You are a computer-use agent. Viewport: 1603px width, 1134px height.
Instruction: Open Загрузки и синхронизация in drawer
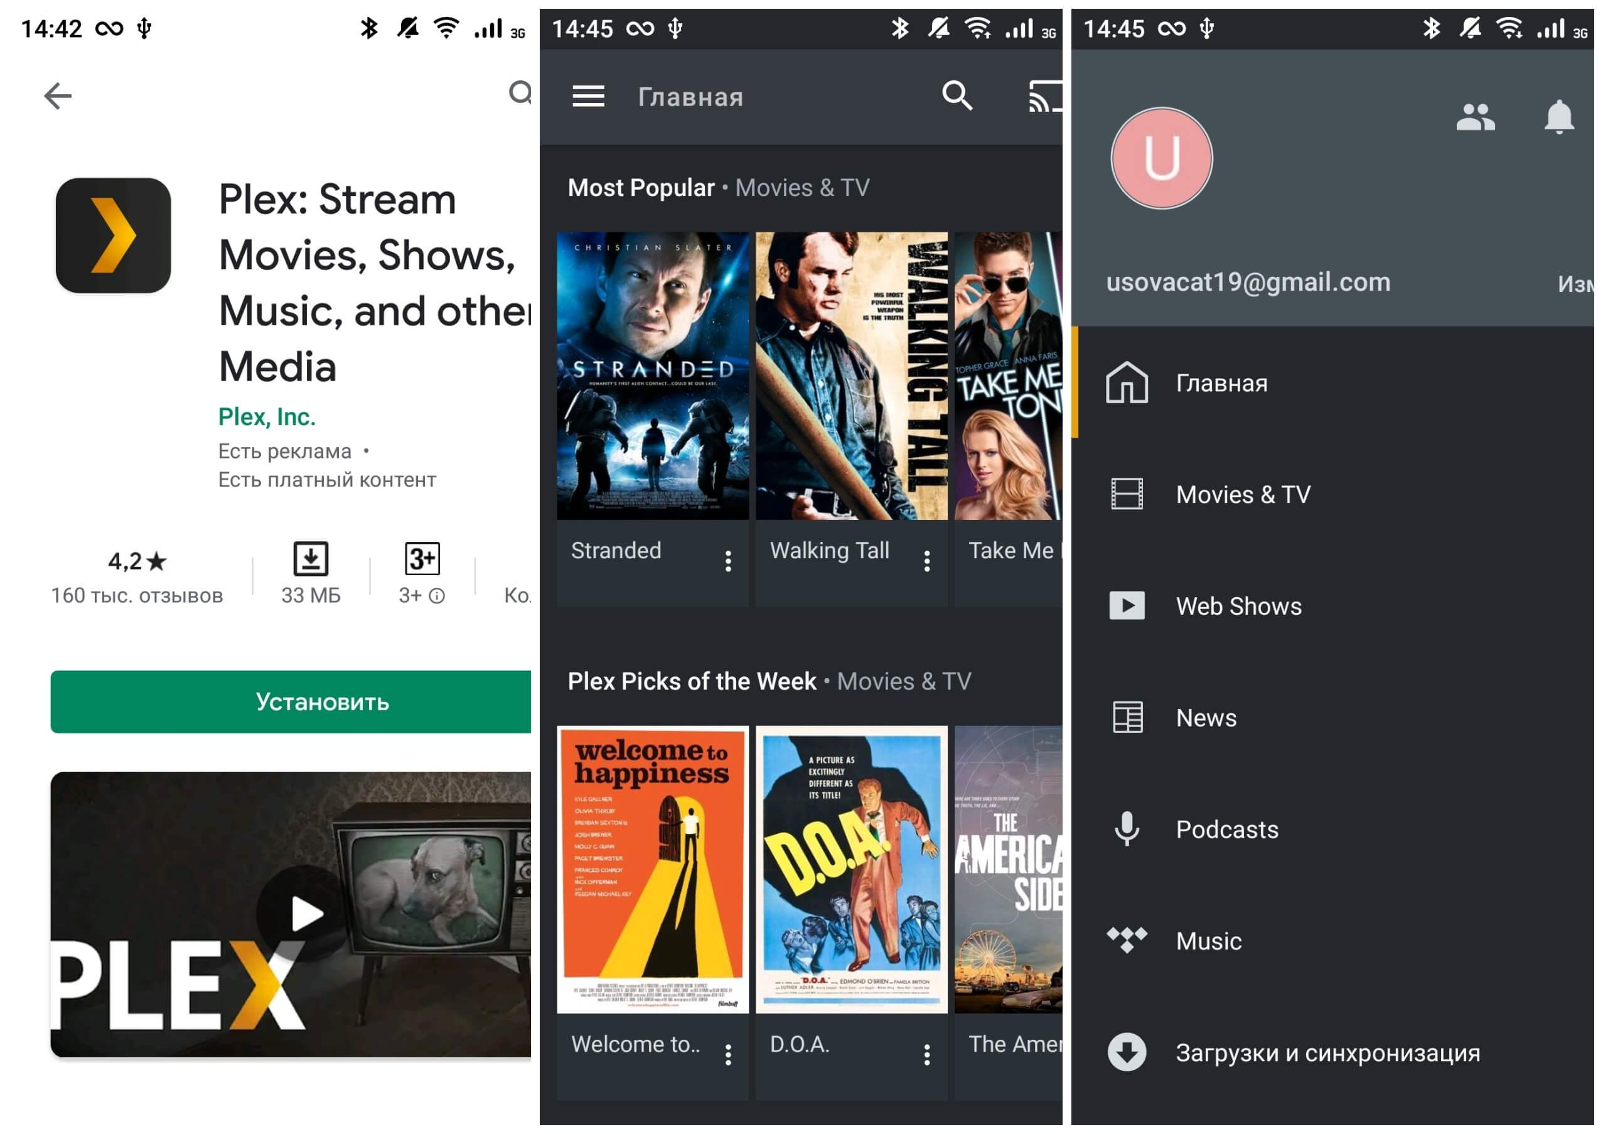pyautogui.click(x=1333, y=1053)
